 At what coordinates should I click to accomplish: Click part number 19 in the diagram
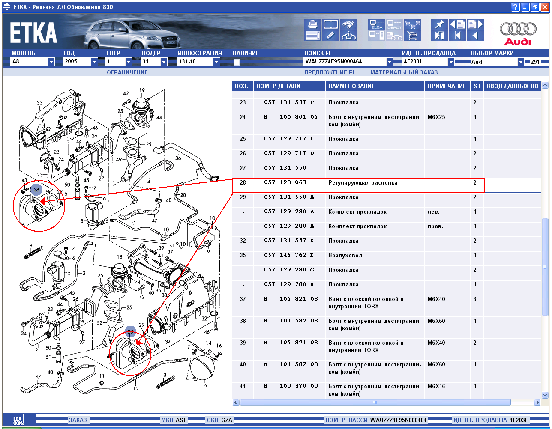(x=142, y=90)
